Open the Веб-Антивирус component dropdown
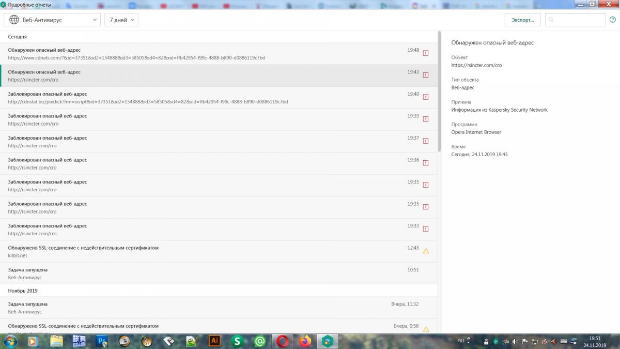Image resolution: width=620 pixels, height=349 pixels. 52,20
